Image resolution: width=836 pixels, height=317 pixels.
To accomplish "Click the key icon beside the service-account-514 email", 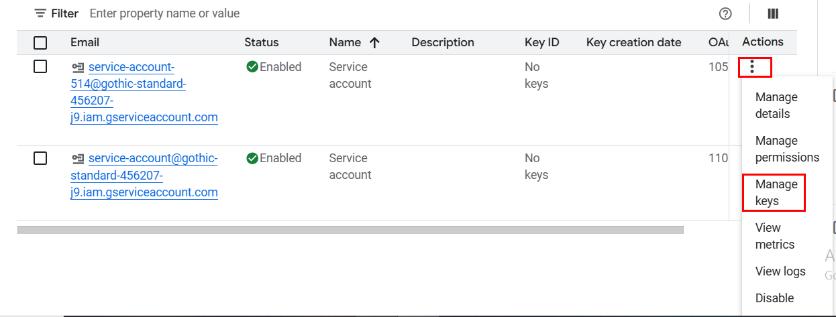I will 78,67.
